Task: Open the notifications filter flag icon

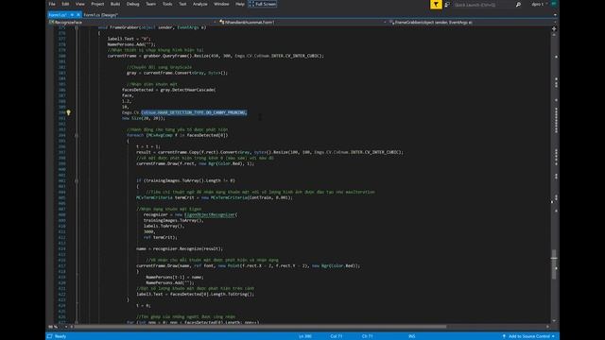Action: pyautogui.click(x=436, y=4)
